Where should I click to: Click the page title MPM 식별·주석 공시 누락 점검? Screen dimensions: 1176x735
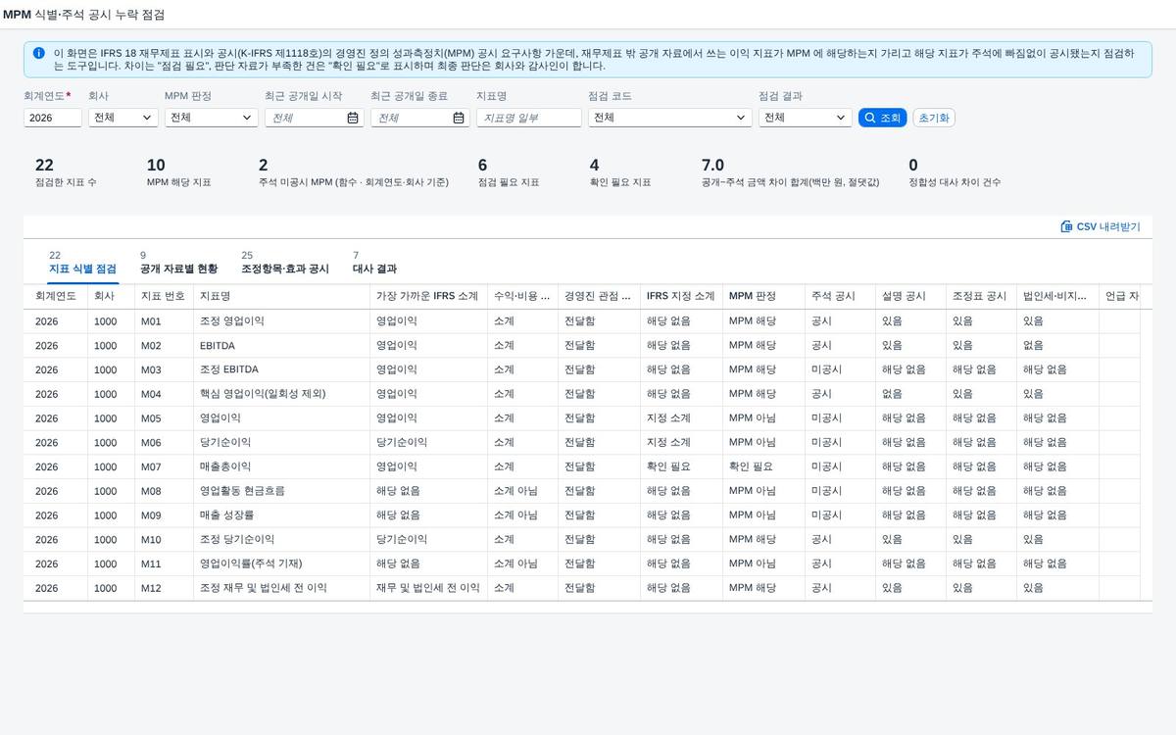84,15
